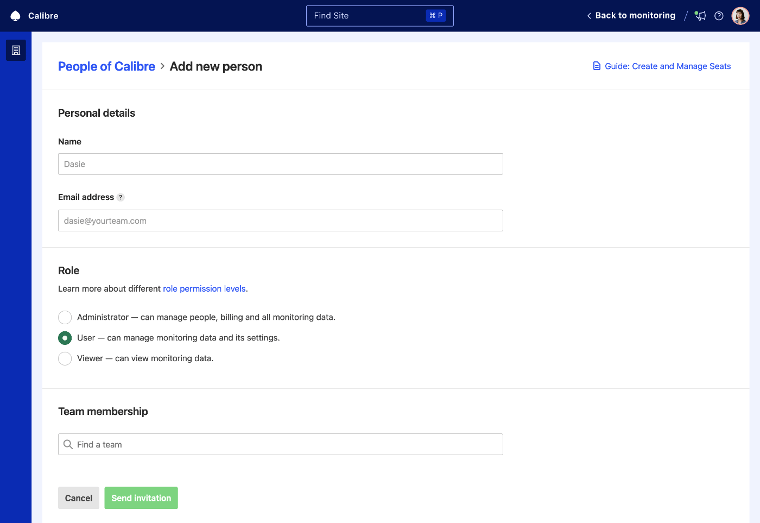Open announcements via the megaphone icon
The image size is (760, 523).
700,16
